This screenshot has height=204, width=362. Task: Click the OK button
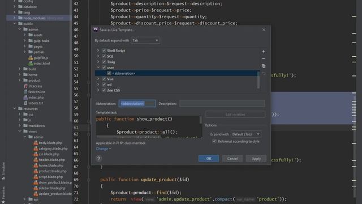pyautogui.click(x=209, y=159)
